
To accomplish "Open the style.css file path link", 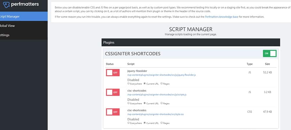I will pyautogui.click(x=155, y=114).
